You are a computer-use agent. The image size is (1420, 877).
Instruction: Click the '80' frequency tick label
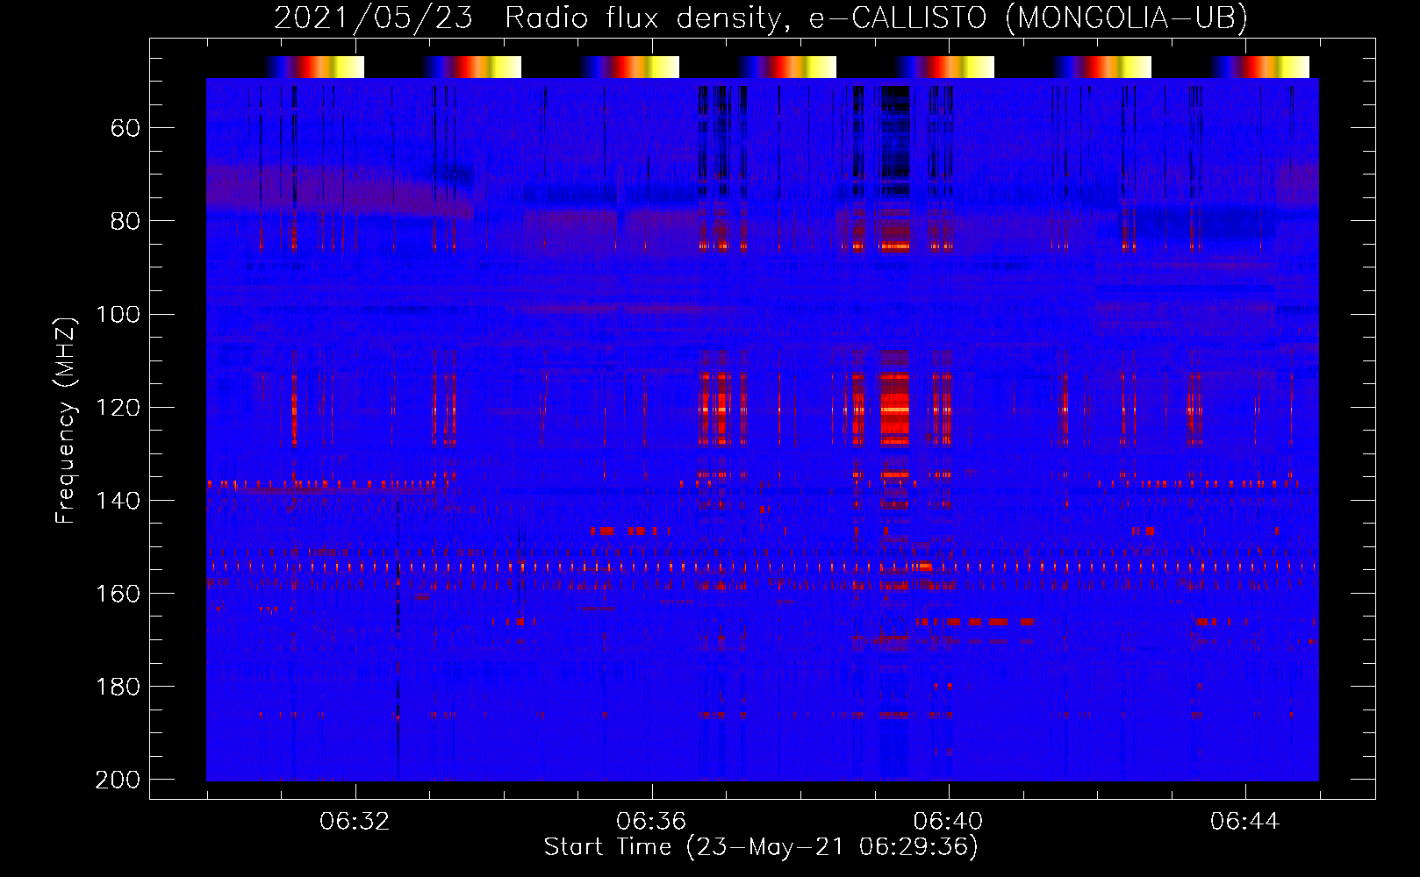[126, 221]
